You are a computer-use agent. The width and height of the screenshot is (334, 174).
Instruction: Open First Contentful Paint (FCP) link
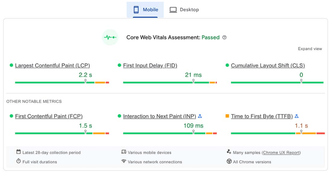[49, 116]
